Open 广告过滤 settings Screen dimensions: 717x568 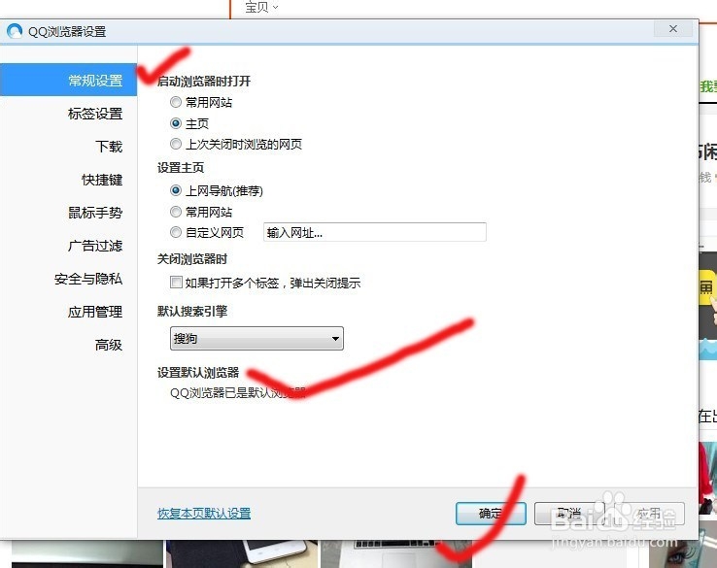click(95, 246)
